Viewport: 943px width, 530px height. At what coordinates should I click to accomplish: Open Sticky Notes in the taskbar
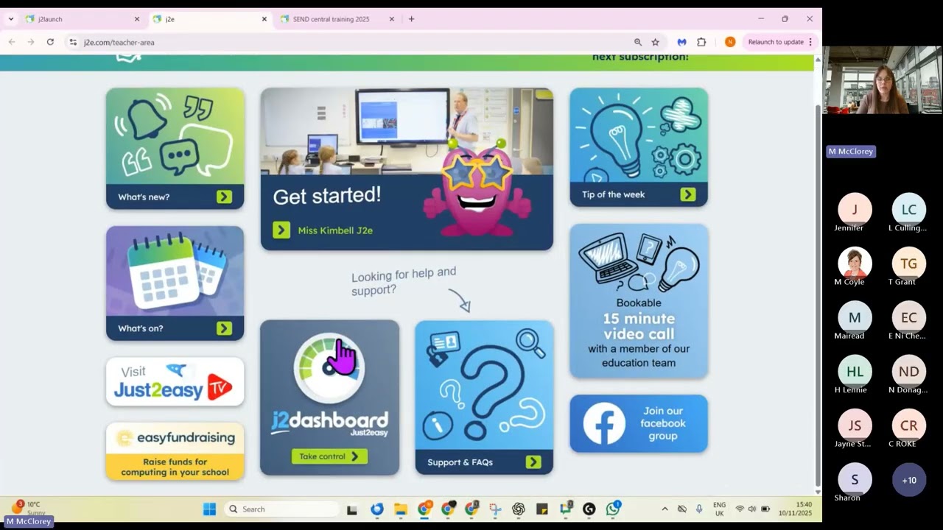(x=542, y=509)
